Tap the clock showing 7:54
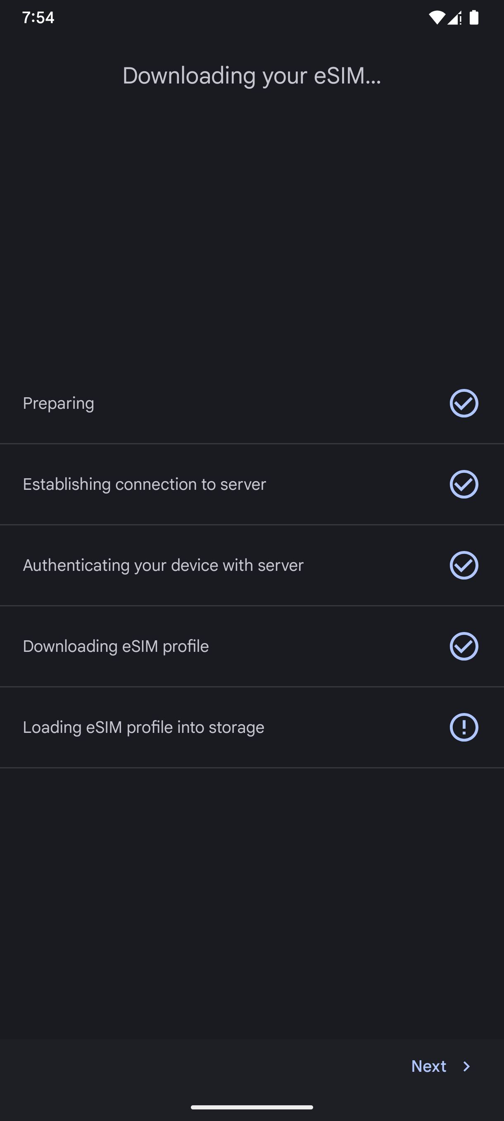 coord(38,17)
